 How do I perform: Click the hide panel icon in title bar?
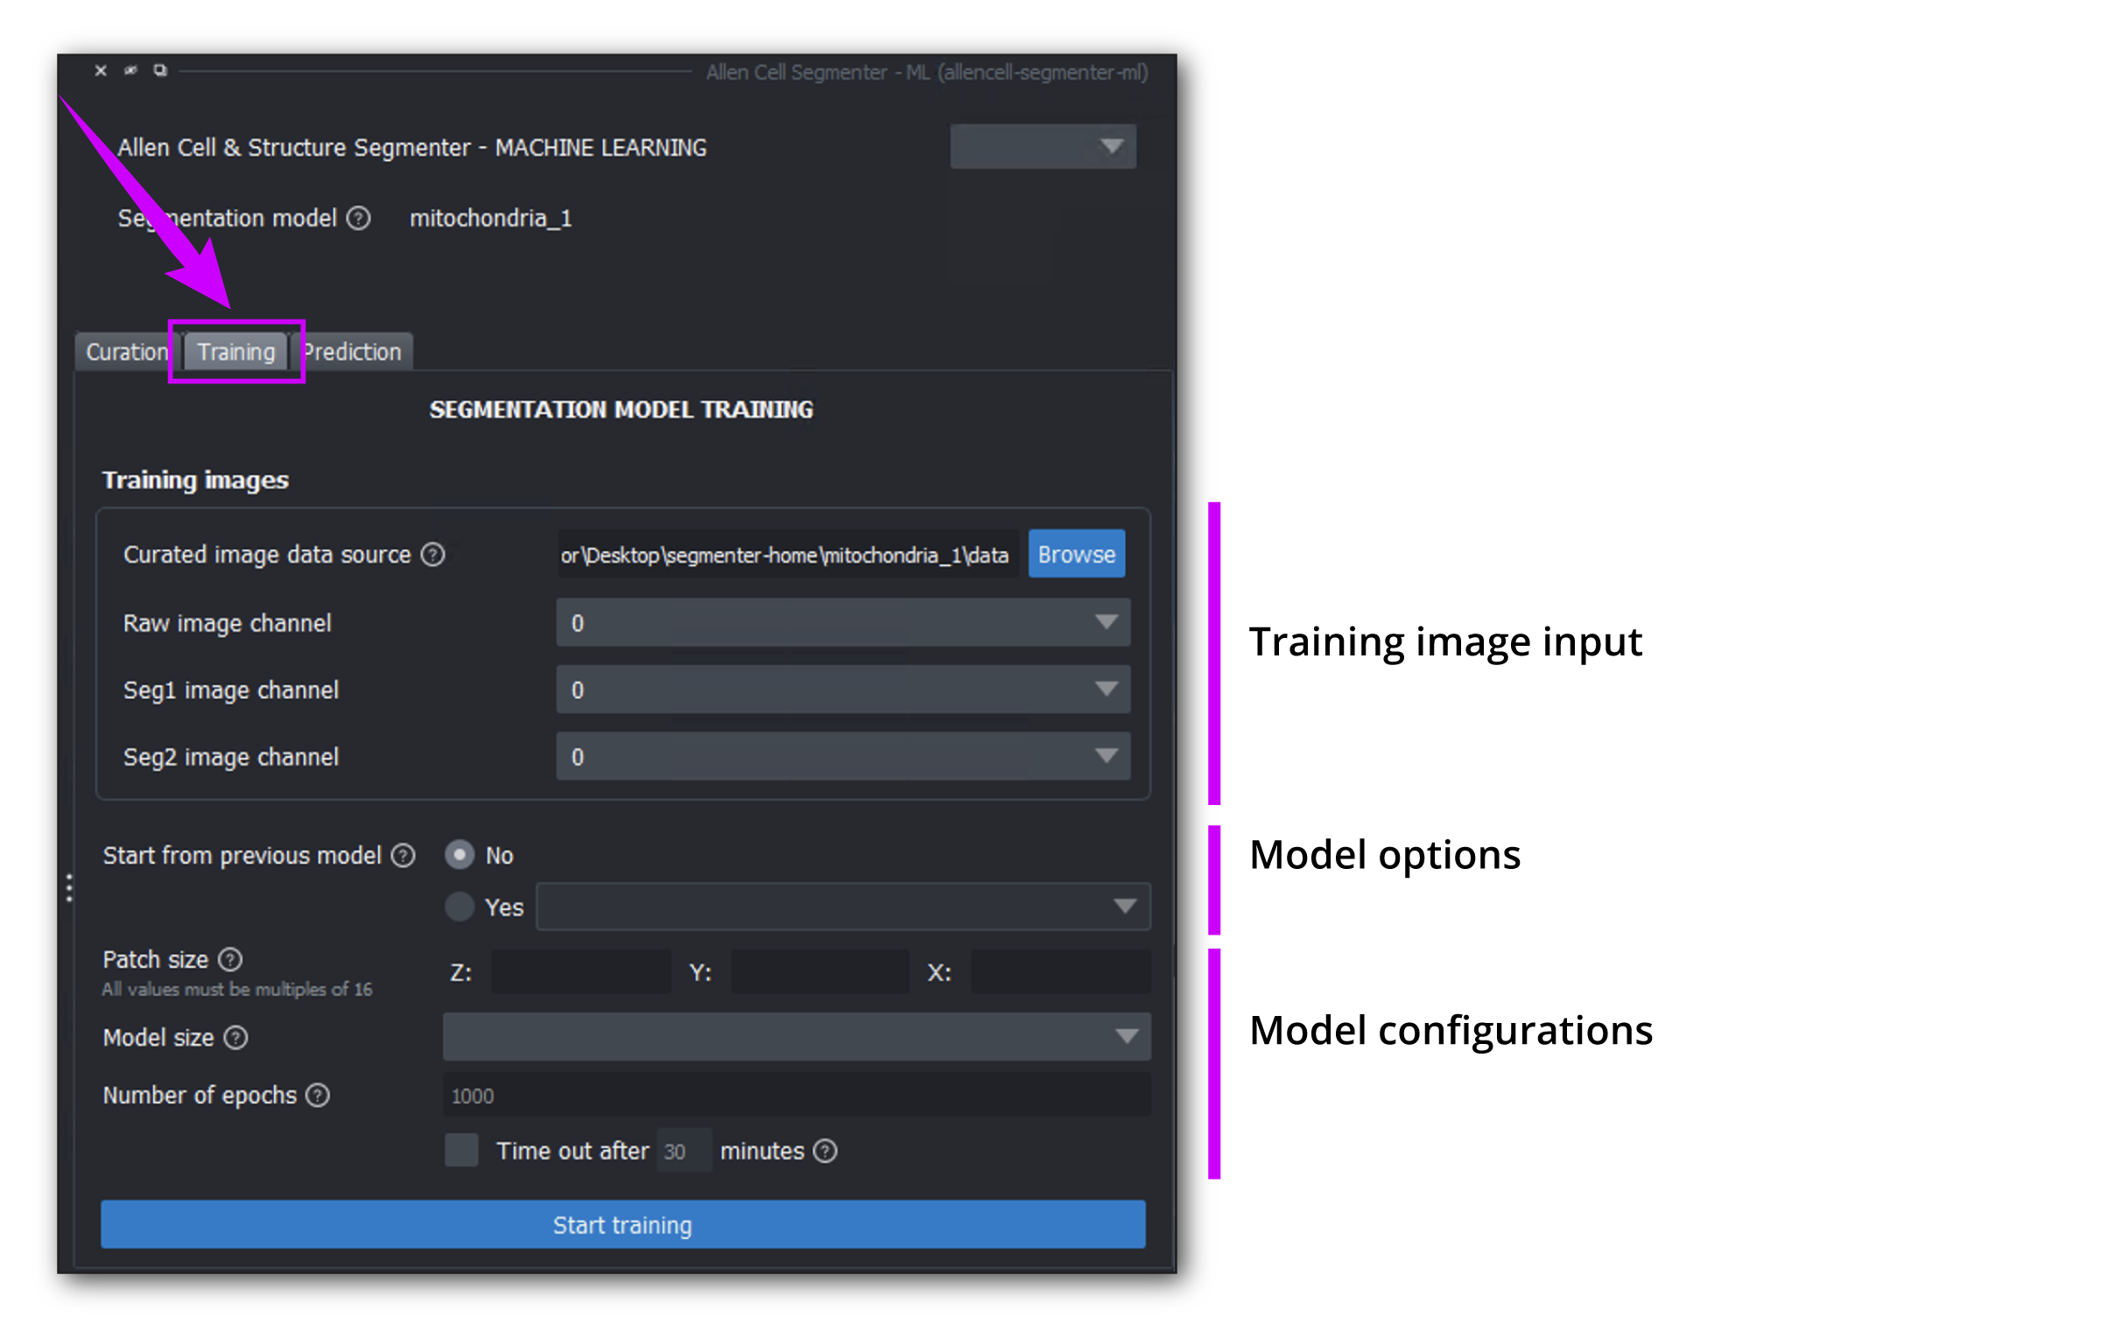point(130,71)
